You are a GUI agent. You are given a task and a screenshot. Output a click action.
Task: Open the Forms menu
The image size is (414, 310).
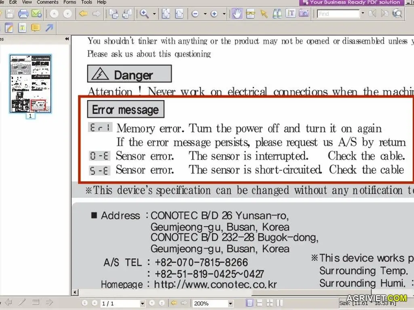tap(70, 2)
